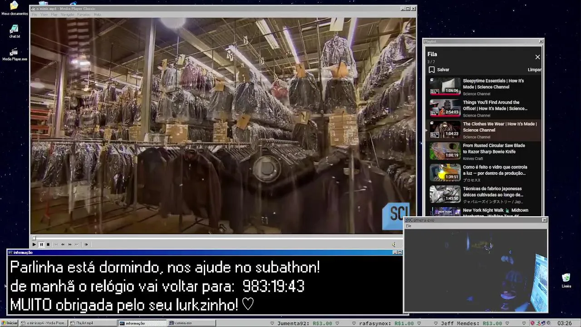
Task: Minimize the informação window
Action: 395,253
